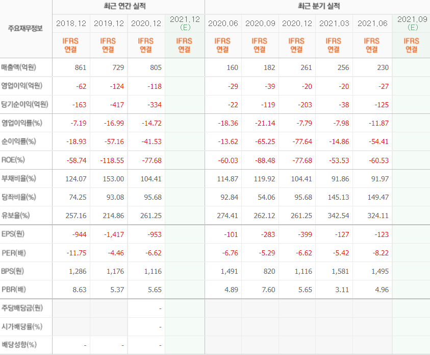Select the 2021.09 (E) estimate column header
This screenshot has width=430, height=355.
411,23
